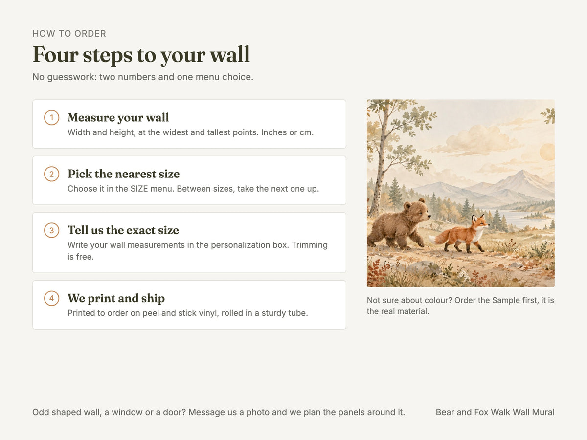
Task: Click the We print and ship heading
Action: coord(116,298)
